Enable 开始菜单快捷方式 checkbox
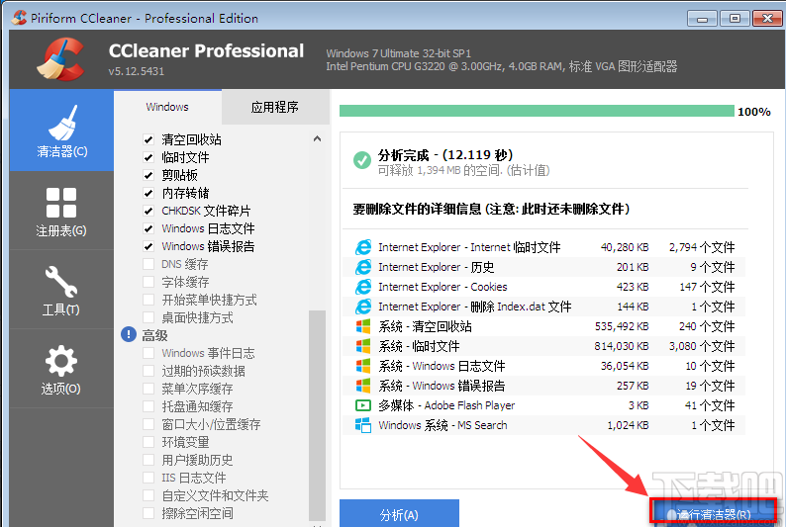This screenshot has height=527, width=786. [x=148, y=300]
